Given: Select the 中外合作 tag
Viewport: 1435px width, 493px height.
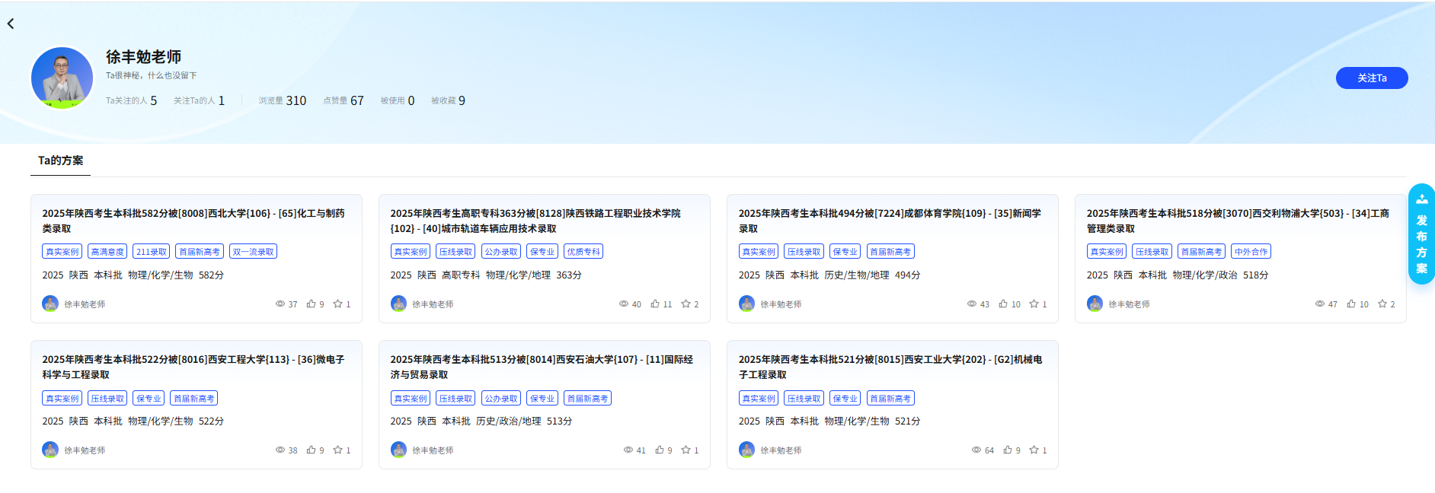Looking at the screenshot, I should pyautogui.click(x=1251, y=252).
